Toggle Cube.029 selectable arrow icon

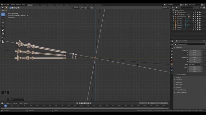coord(193,25)
